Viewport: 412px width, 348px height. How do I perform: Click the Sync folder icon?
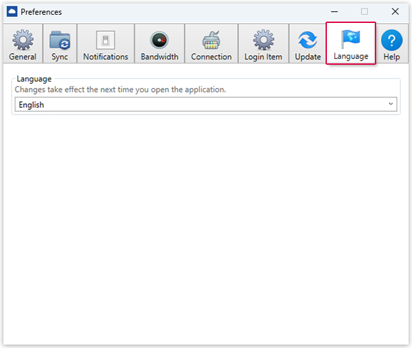pos(59,40)
